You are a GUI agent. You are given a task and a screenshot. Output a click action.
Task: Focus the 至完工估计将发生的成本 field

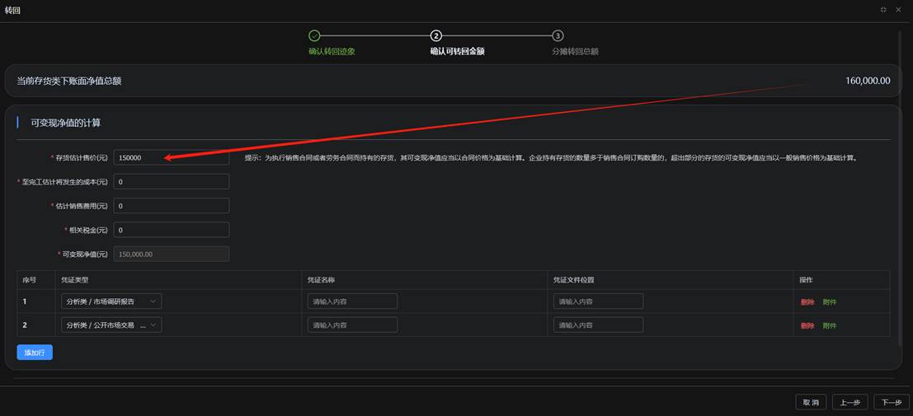(x=171, y=182)
